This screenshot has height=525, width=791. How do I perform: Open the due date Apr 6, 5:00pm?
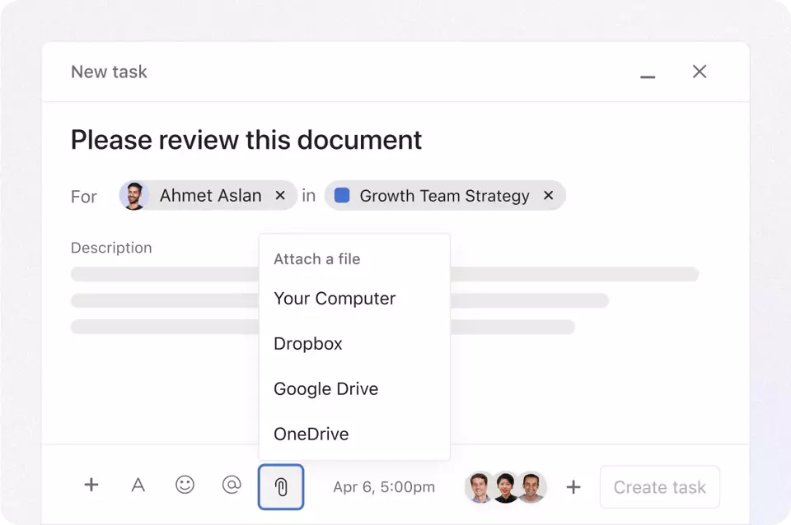pos(384,487)
